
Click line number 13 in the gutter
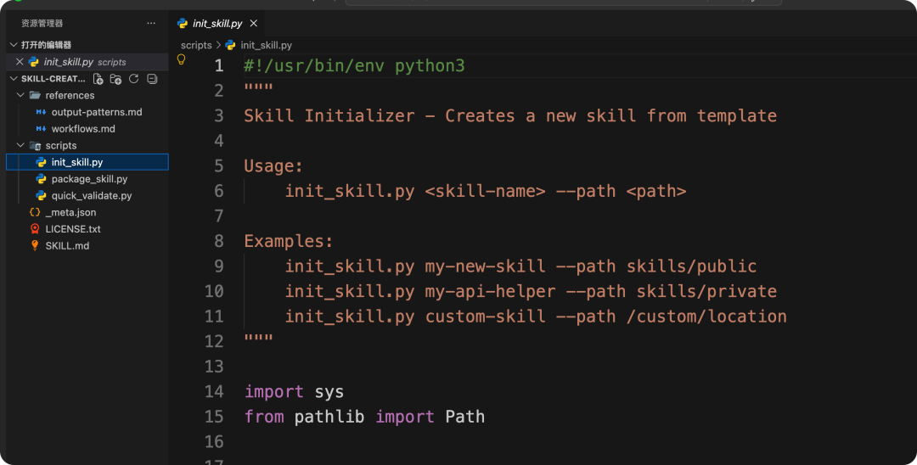coord(214,367)
